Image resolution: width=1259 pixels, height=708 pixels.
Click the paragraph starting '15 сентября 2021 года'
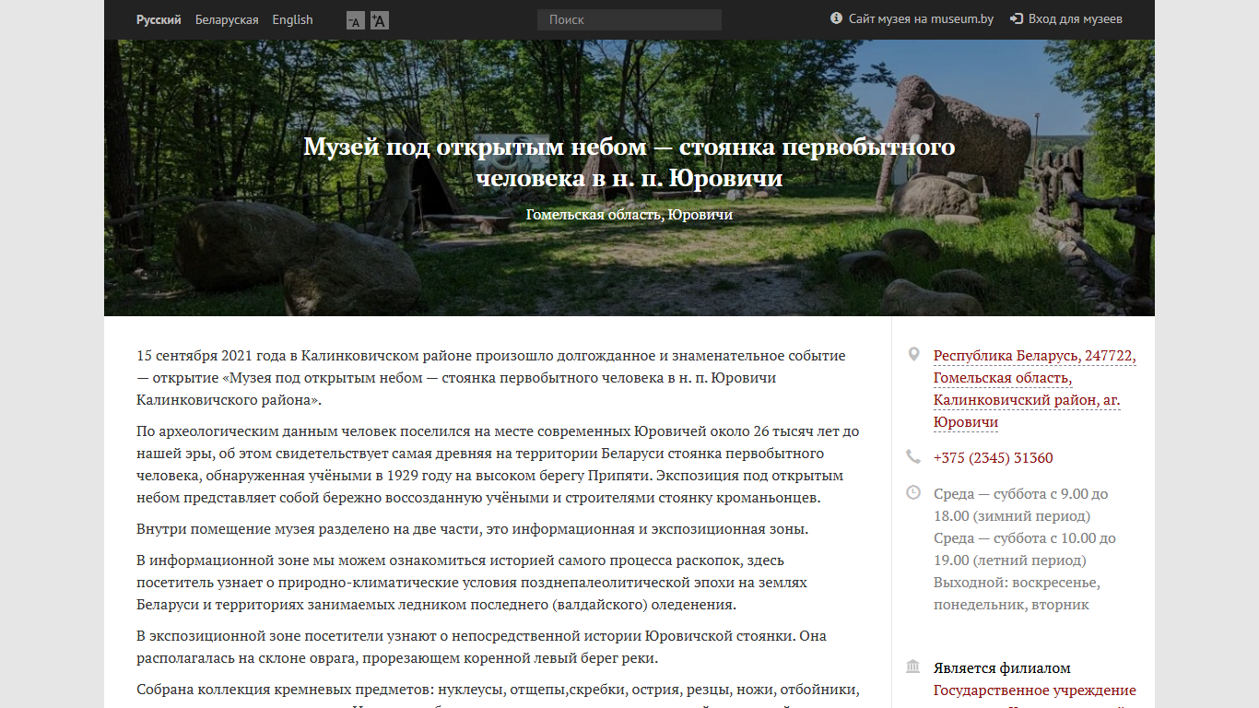pyautogui.click(x=491, y=378)
